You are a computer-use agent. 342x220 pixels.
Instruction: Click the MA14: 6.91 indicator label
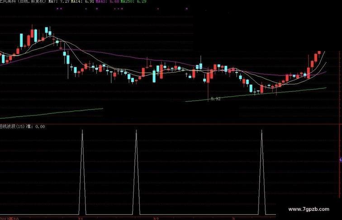pos(83,1)
